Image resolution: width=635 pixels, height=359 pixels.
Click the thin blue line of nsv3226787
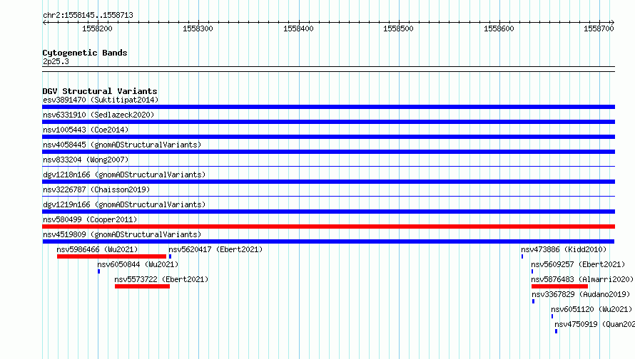[328, 196]
